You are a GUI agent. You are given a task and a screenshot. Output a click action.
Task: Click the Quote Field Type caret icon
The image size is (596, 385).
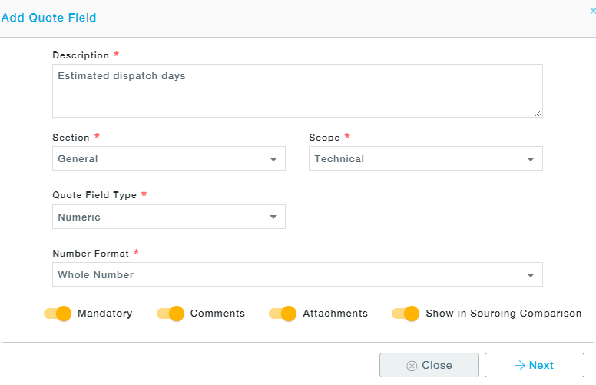273,217
